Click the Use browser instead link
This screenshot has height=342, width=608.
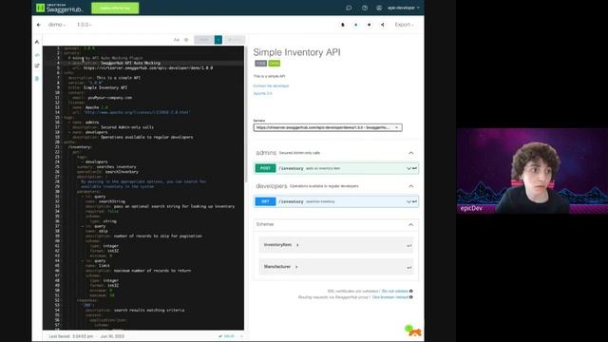coord(390,297)
